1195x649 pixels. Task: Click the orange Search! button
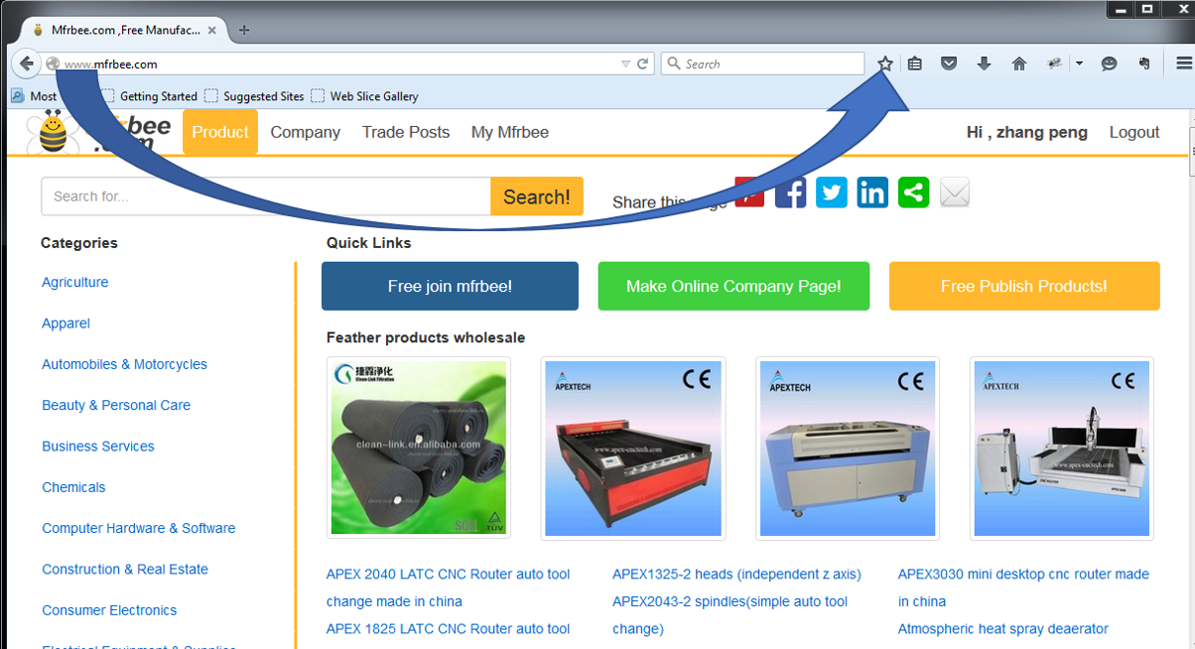tap(537, 196)
